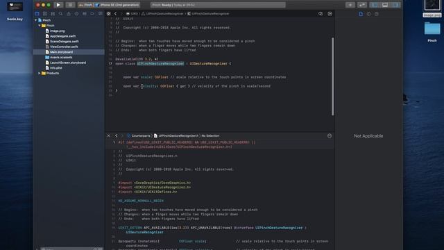Collapse the Pinch group folder

pos(40,26)
